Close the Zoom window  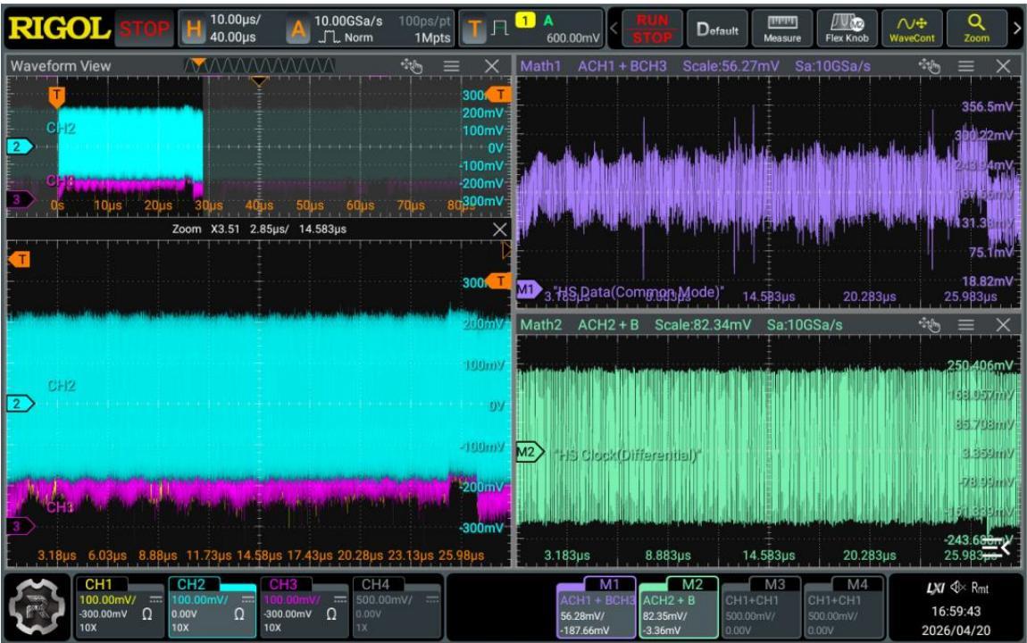click(x=499, y=230)
